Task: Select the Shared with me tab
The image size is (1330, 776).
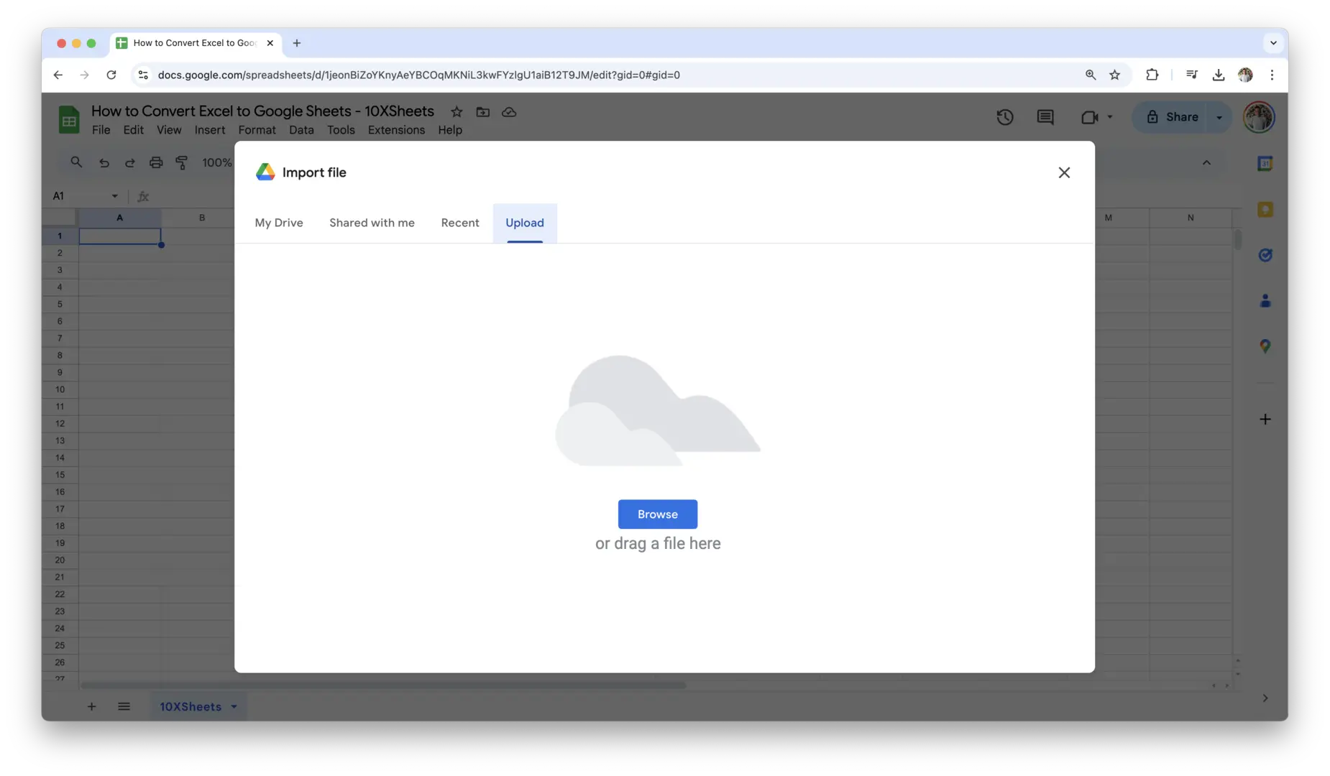Action: (x=372, y=223)
